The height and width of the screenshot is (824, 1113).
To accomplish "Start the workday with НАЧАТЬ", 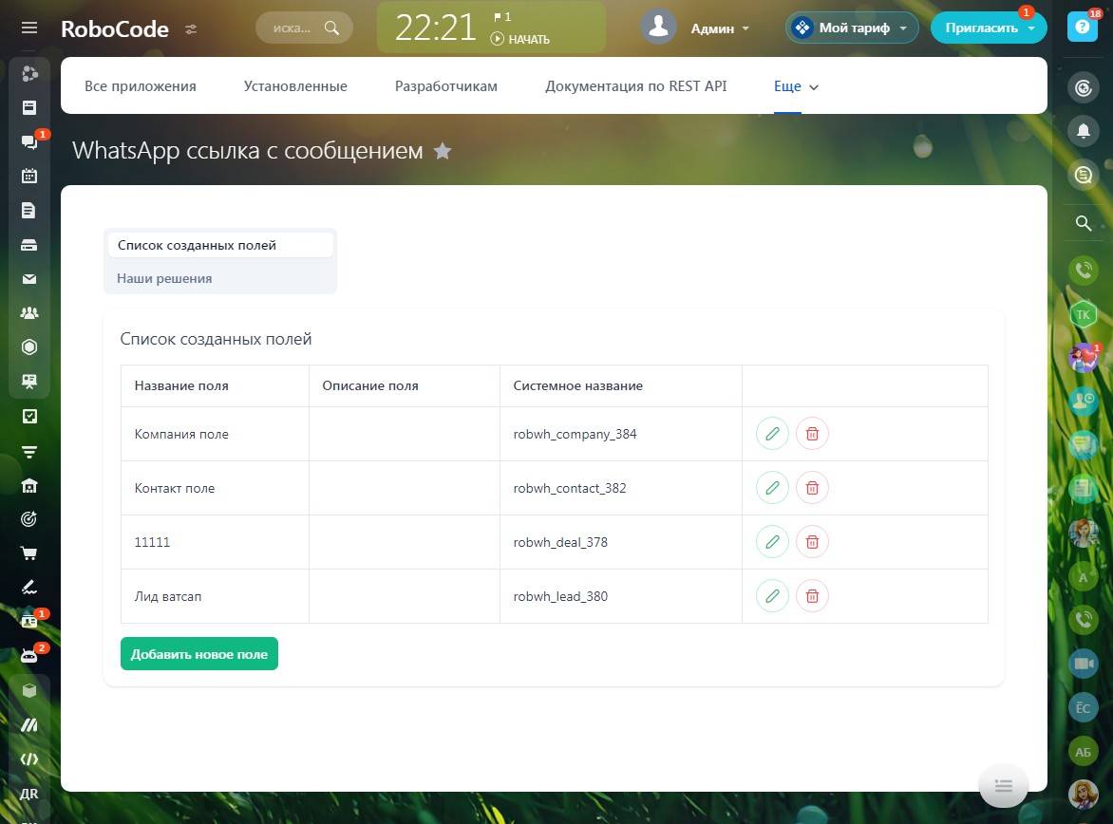I will click(x=520, y=39).
